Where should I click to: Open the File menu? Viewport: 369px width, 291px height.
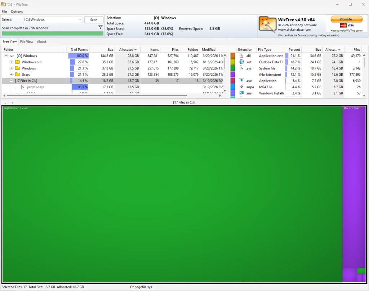pos(4,12)
